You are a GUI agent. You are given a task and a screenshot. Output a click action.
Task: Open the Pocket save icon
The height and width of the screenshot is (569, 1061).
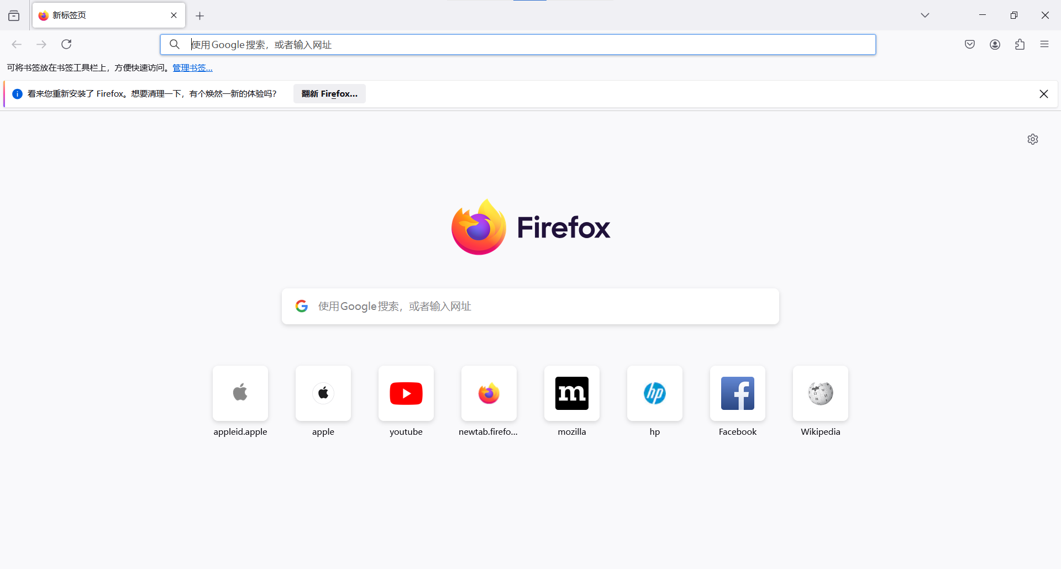point(970,44)
